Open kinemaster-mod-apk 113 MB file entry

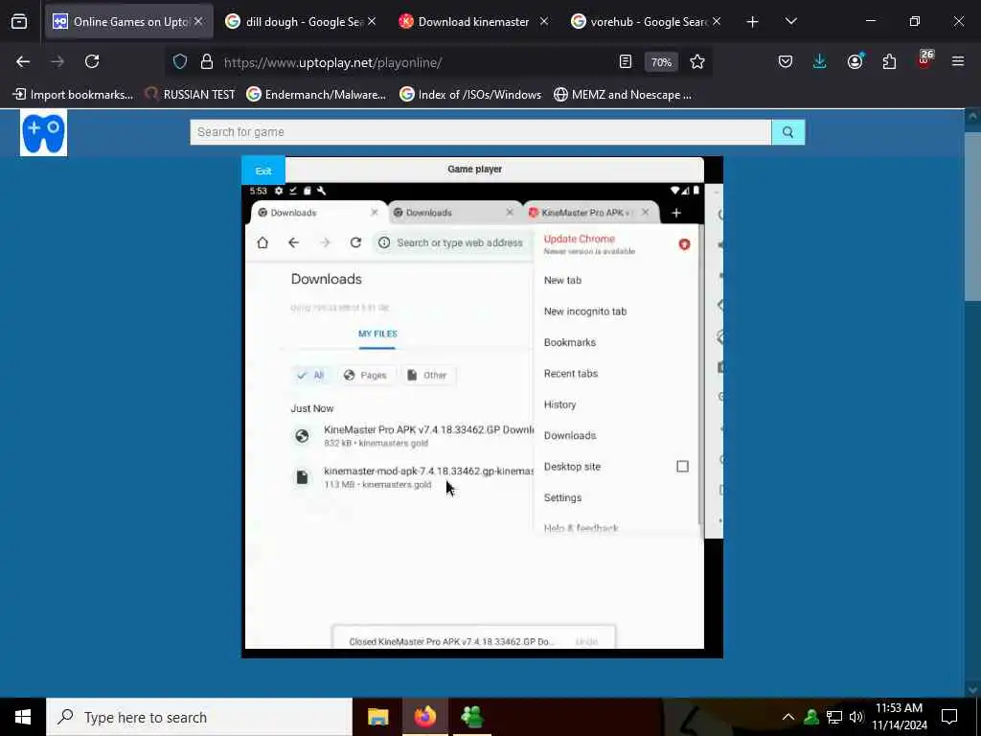[x=412, y=477]
